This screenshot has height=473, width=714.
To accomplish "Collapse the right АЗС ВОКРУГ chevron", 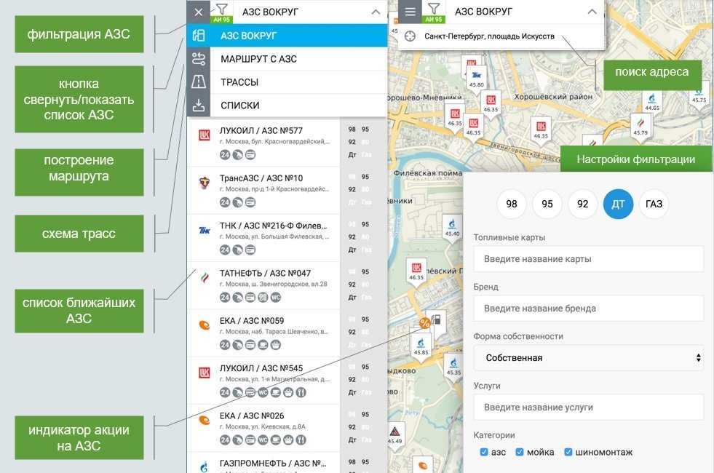I will pos(592,12).
